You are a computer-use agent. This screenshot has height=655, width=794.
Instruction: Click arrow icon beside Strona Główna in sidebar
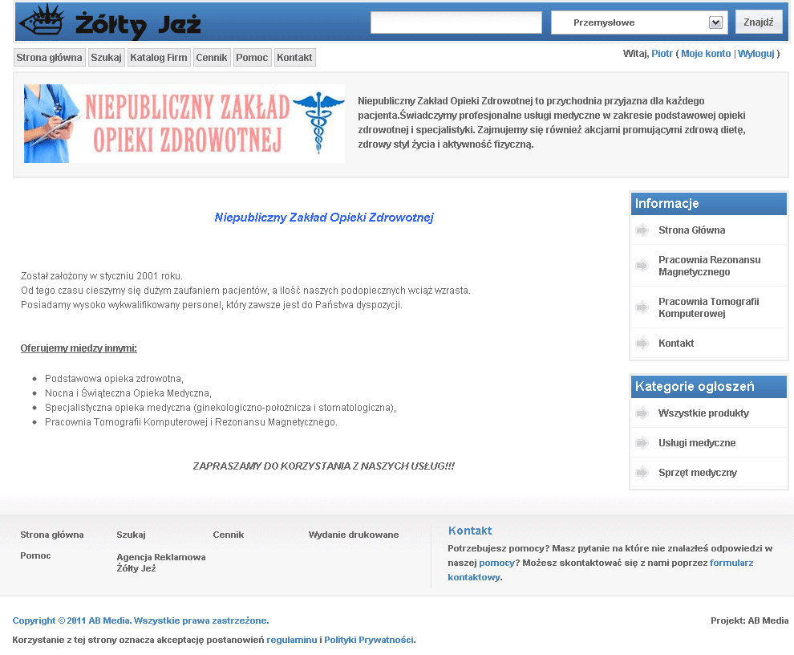pyautogui.click(x=642, y=230)
